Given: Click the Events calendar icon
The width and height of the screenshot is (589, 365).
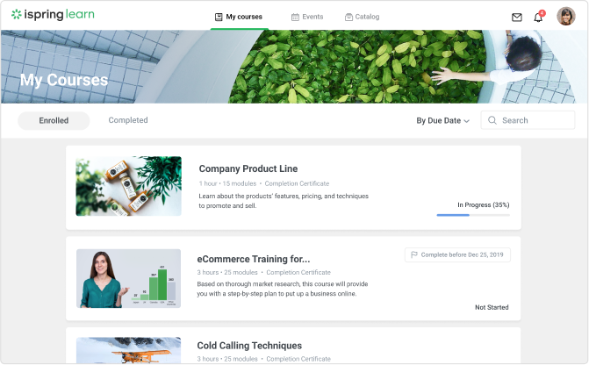Looking at the screenshot, I should click(x=295, y=17).
